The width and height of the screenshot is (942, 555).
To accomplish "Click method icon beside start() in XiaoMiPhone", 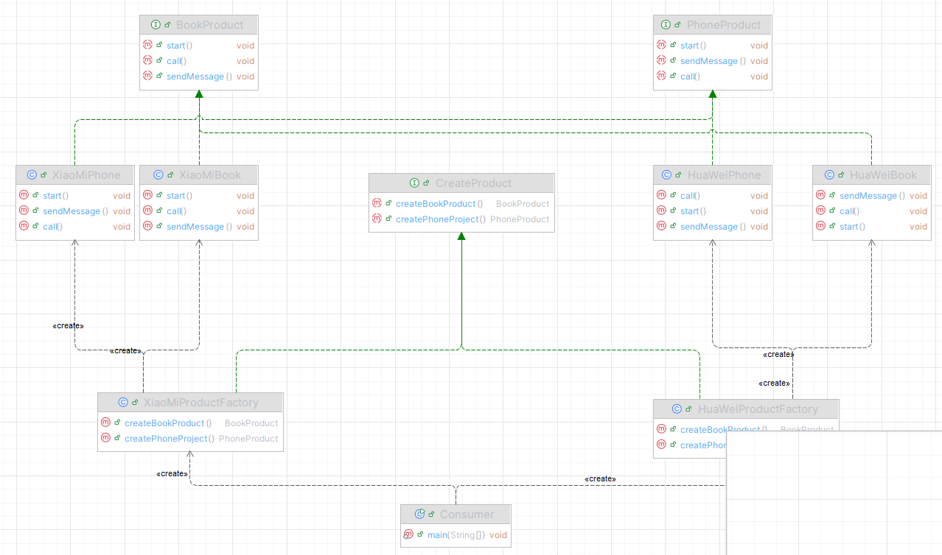I will [x=24, y=195].
